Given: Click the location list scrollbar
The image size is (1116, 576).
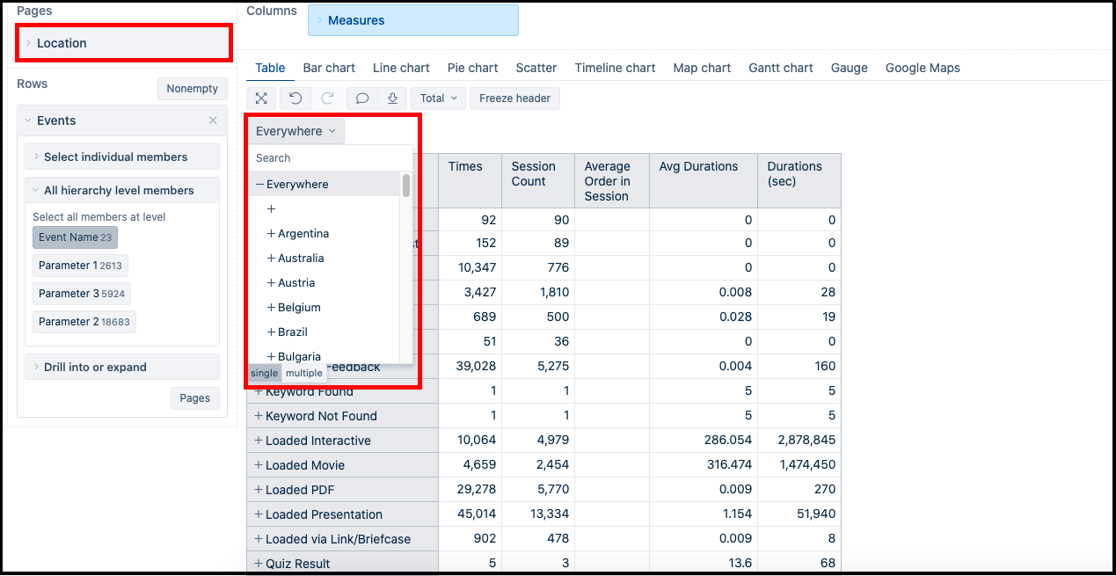Looking at the screenshot, I should pyautogui.click(x=406, y=186).
